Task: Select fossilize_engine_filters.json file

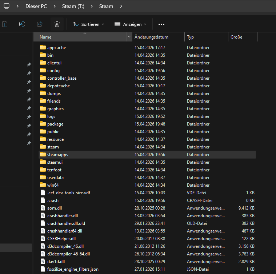Action: point(73,269)
